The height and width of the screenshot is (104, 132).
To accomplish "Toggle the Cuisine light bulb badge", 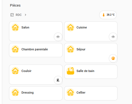I will (113, 37).
